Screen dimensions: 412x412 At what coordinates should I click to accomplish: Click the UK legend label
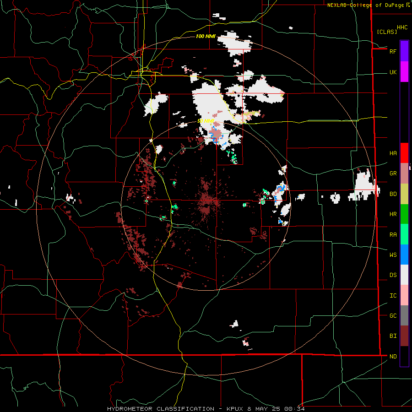(393, 72)
